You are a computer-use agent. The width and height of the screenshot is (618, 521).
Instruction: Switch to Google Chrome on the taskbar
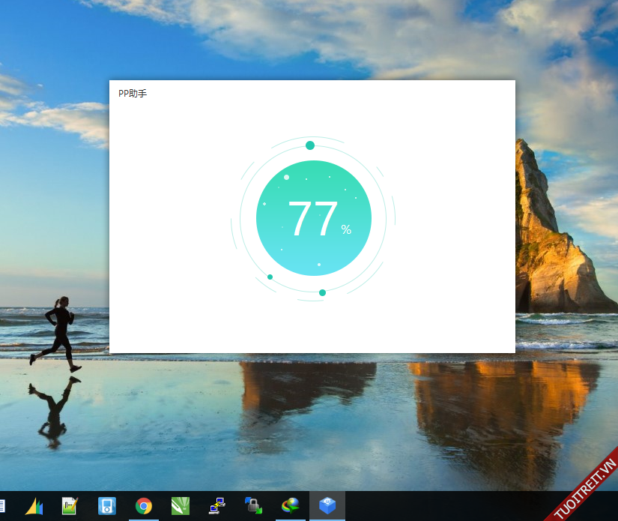tap(143, 506)
